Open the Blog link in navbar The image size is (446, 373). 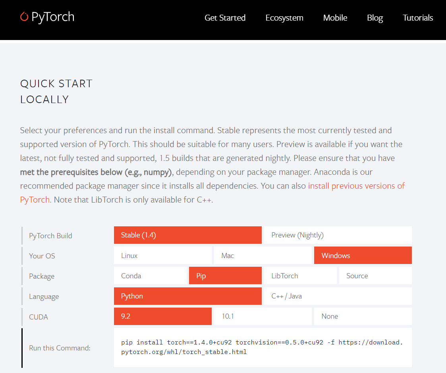click(375, 18)
